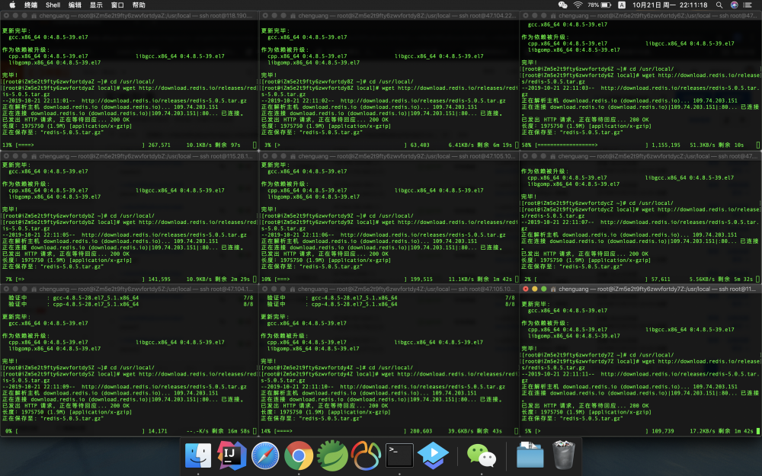This screenshot has width=762, height=476.
Task: Switch to Terminal via dock icon
Action: [x=400, y=455]
